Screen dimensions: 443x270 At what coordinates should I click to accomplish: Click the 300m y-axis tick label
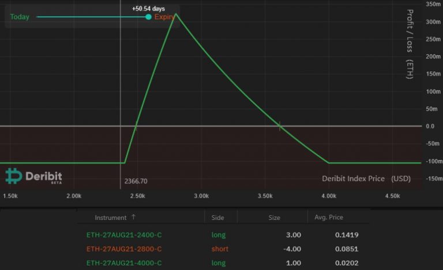click(x=433, y=22)
